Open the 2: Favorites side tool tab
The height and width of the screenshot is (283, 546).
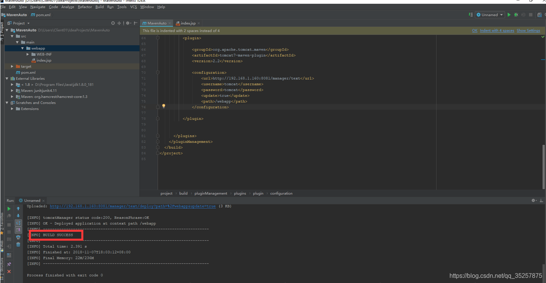coord(2,224)
